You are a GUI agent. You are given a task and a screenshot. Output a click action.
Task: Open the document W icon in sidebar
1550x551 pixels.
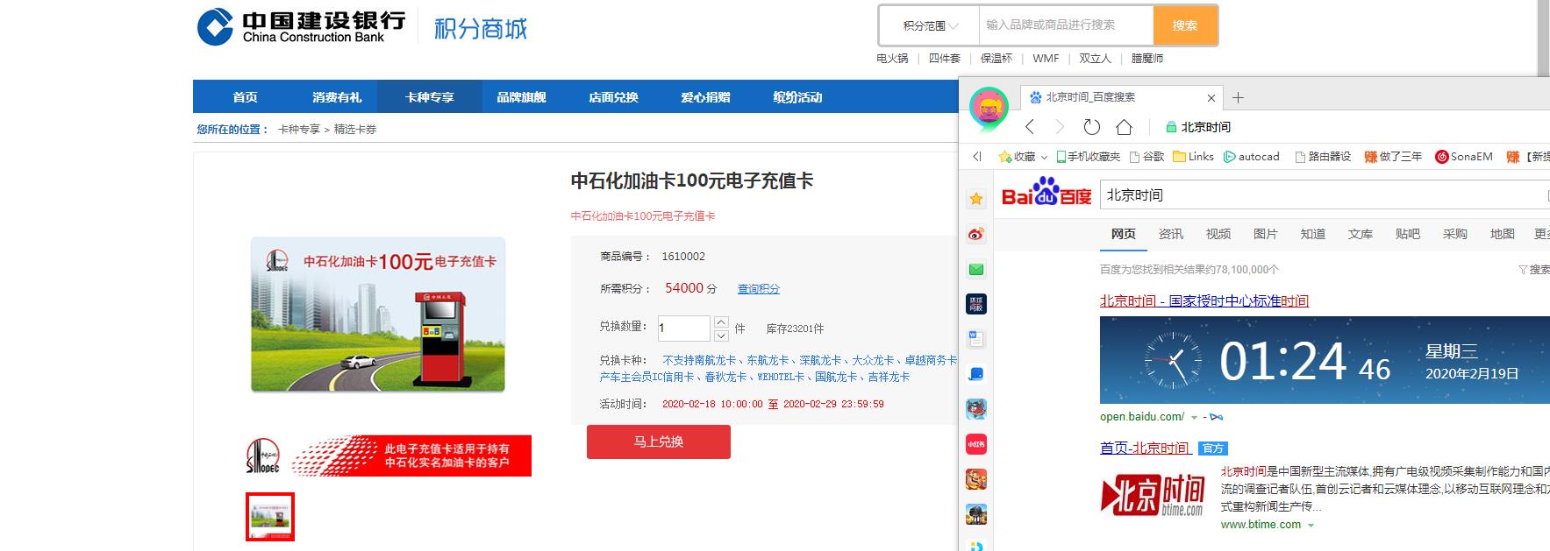click(976, 339)
